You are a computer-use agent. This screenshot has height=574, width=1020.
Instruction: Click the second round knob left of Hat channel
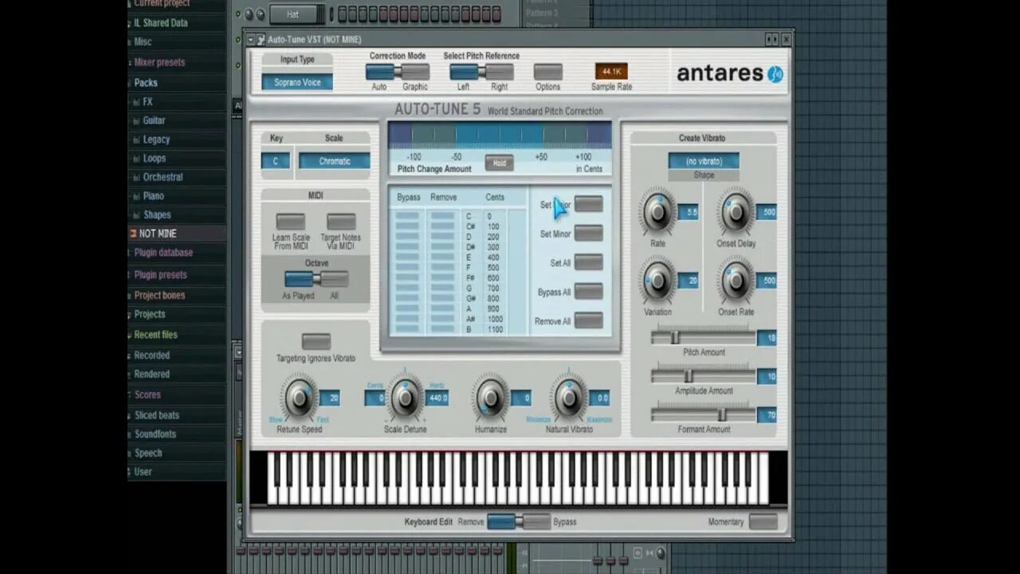(260, 14)
